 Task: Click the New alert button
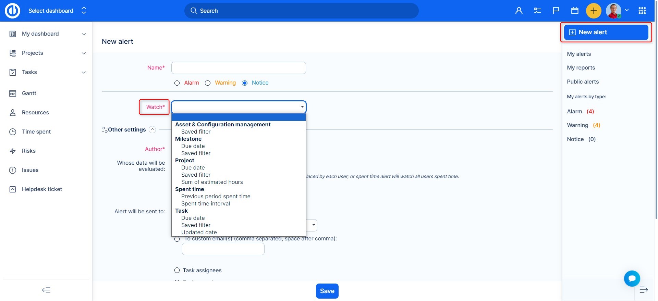(606, 32)
